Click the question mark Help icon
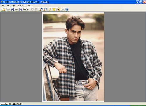 point(59,9)
